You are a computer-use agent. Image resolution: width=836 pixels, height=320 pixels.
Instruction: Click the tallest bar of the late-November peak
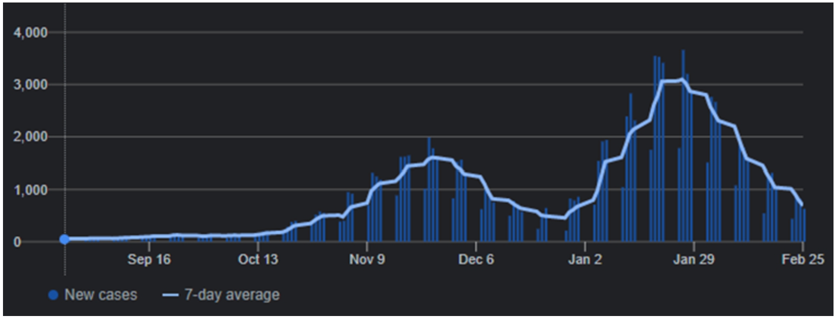[429, 190]
